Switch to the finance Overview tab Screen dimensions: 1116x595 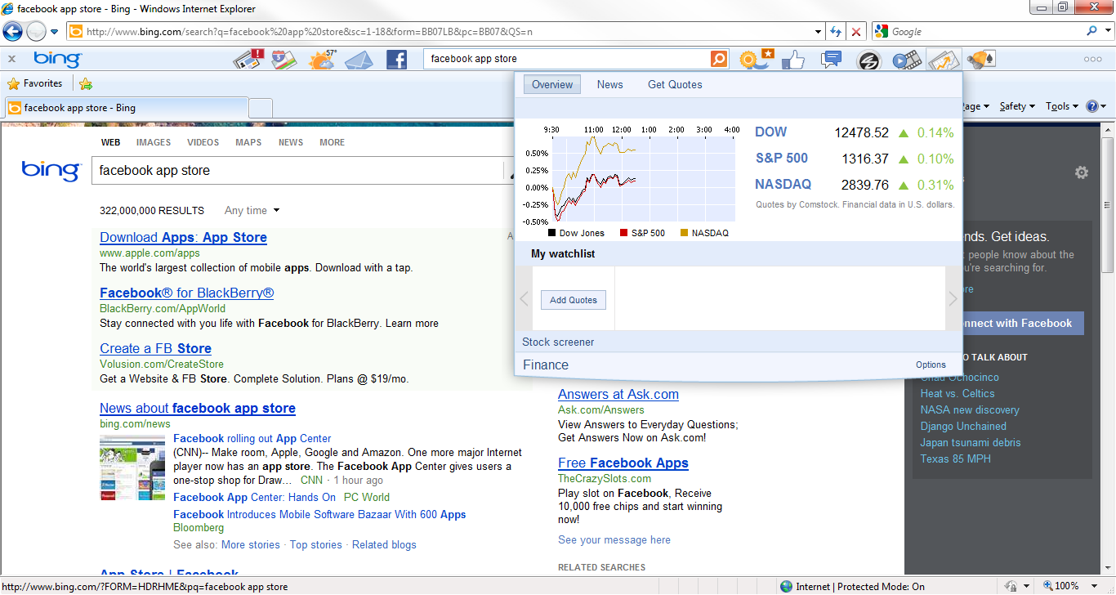[x=552, y=84]
